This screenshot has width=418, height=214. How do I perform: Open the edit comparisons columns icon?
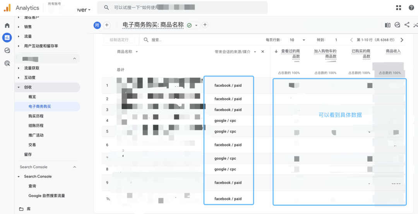point(387,25)
